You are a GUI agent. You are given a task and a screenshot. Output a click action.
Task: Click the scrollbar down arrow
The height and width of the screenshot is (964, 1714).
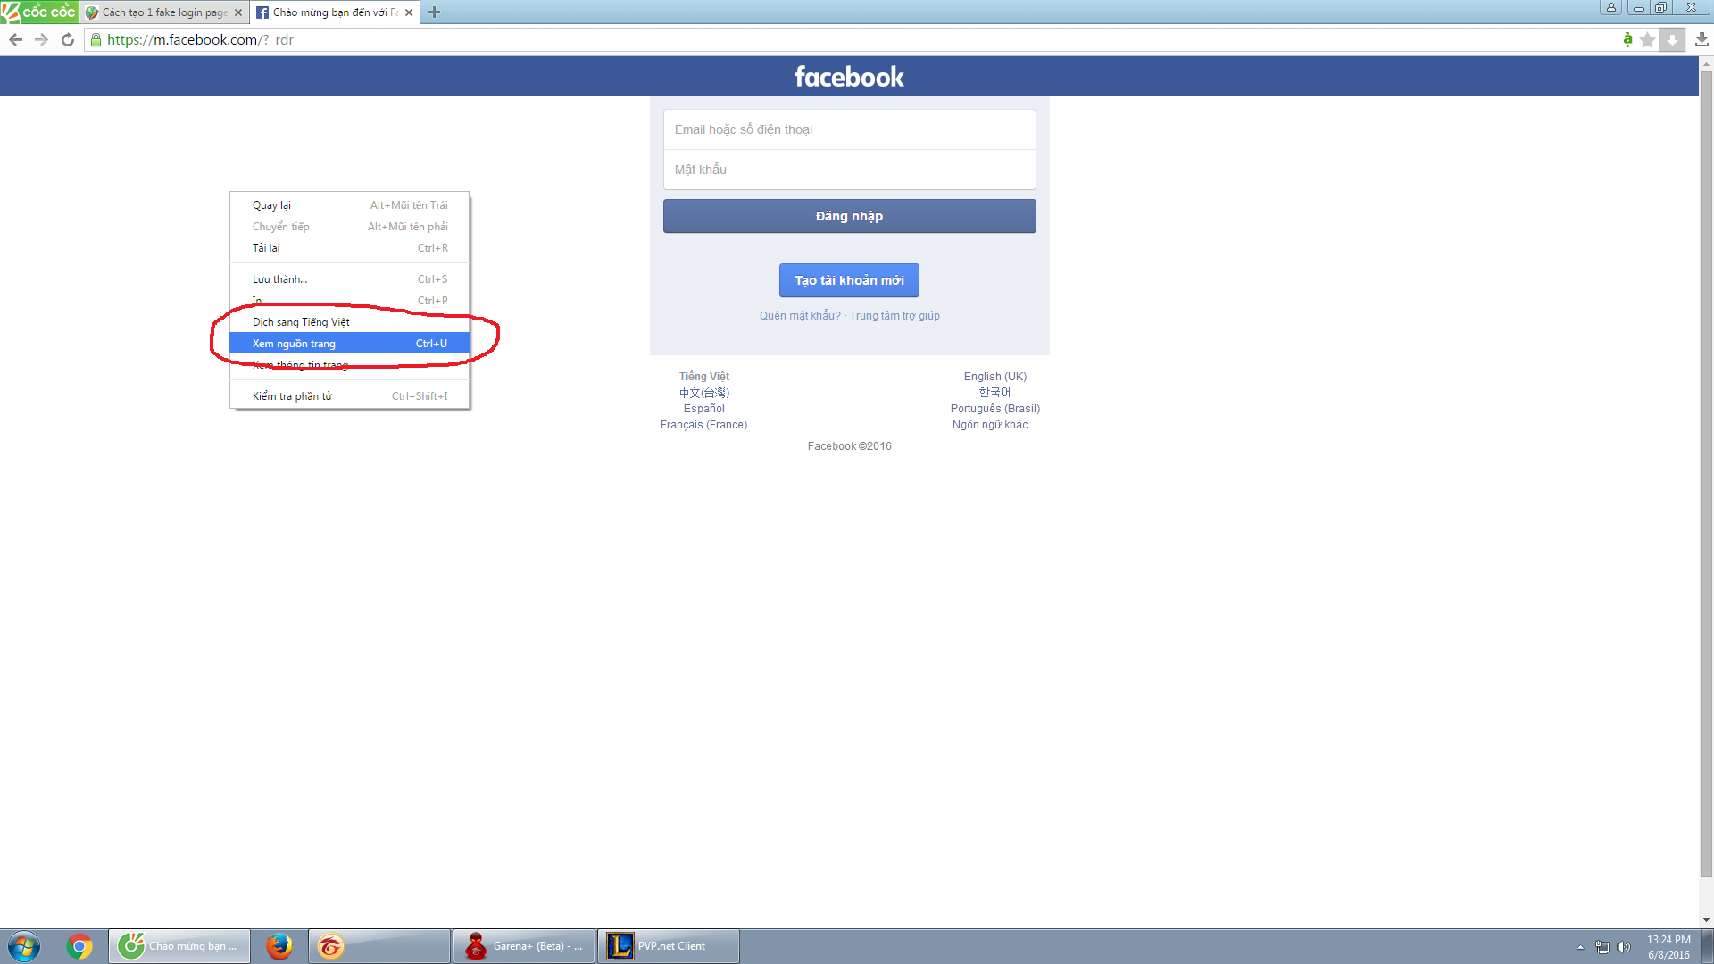pyautogui.click(x=1706, y=920)
